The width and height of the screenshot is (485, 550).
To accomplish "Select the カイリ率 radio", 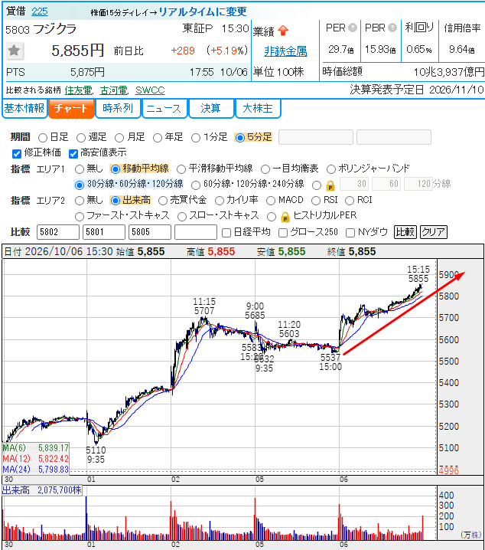I will (220, 201).
